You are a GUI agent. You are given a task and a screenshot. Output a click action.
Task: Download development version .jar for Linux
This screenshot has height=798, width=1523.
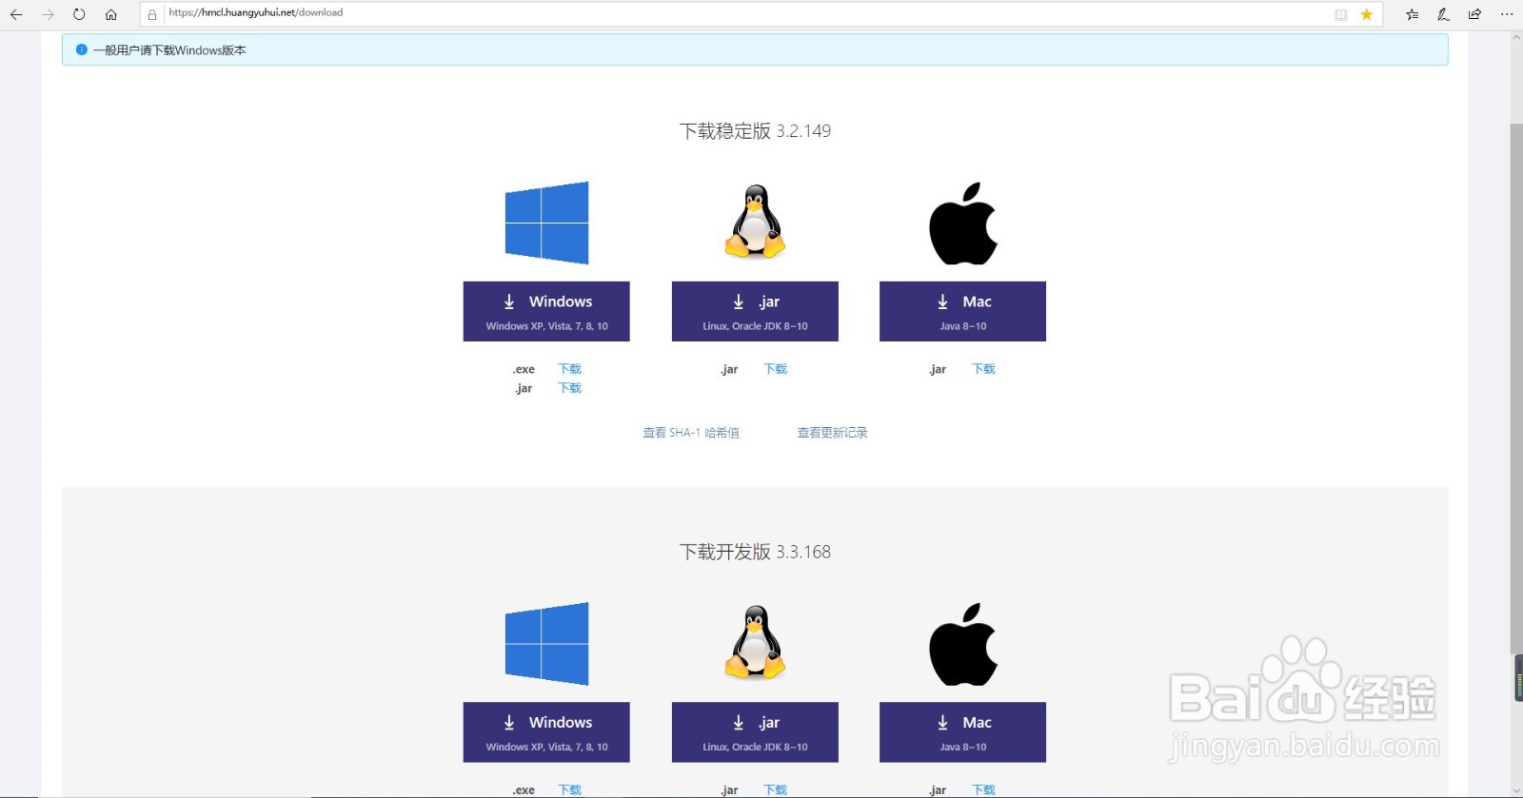(x=755, y=732)
